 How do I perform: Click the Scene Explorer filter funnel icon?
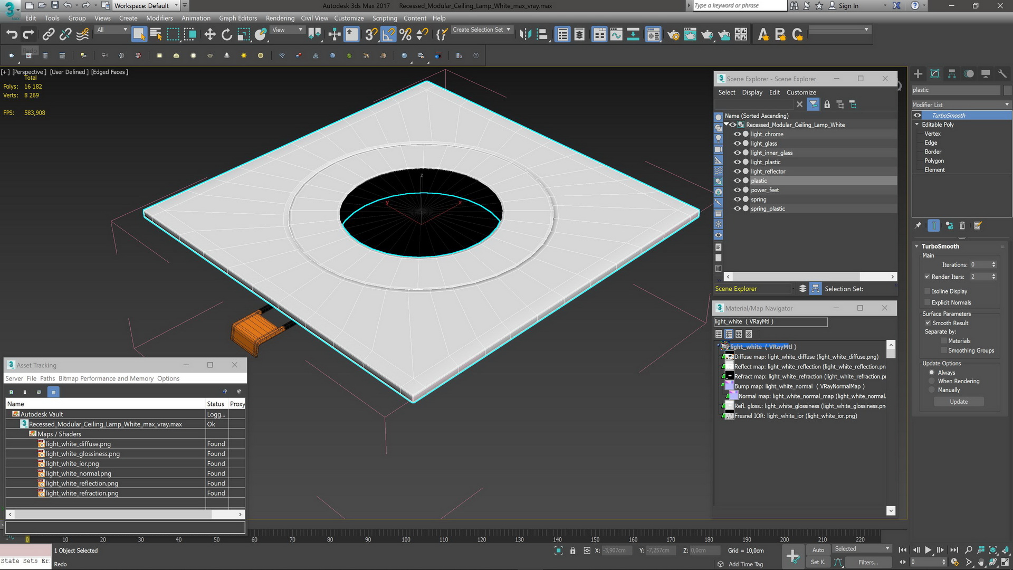click(813, 104)
